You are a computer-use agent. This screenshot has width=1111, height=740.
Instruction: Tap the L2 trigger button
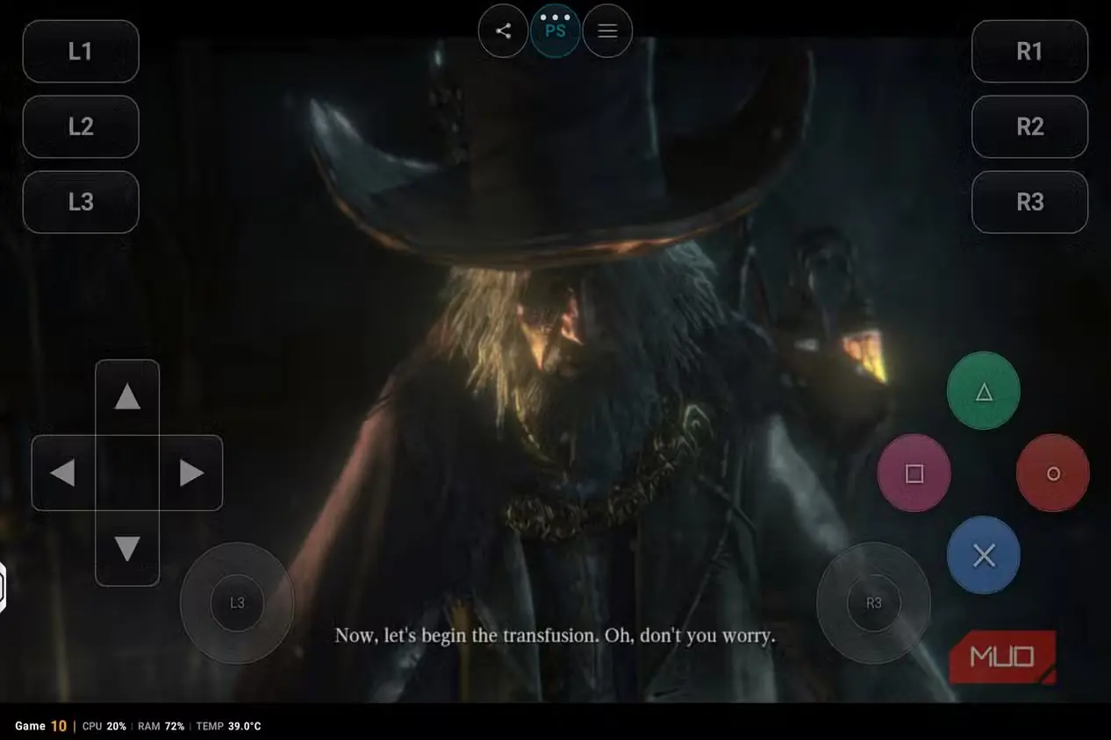pyautogui.click(x=81, y=126)
